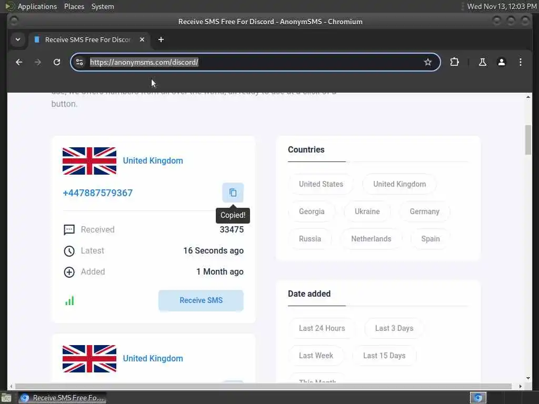Select Last 24 Hours date filter
This screenshot has width=539, height=404.
(322, 328)
